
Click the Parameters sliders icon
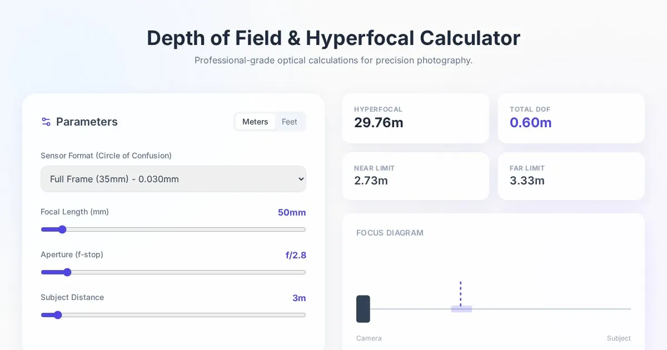point(46,122)
